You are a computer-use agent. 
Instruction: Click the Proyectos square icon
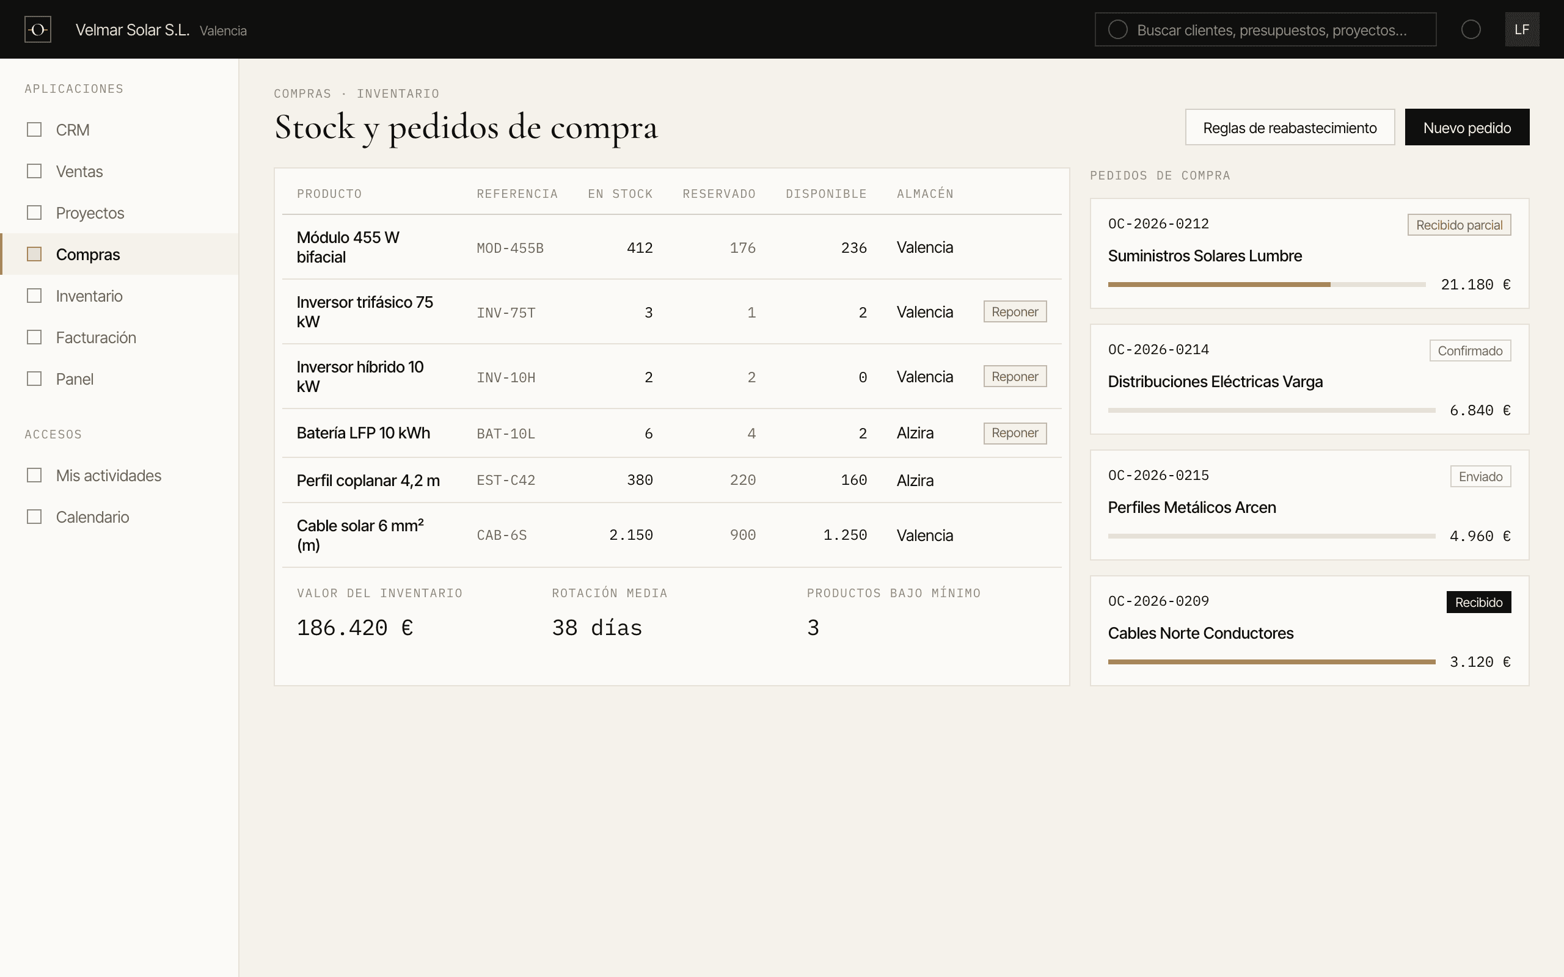tap(34, 212)
